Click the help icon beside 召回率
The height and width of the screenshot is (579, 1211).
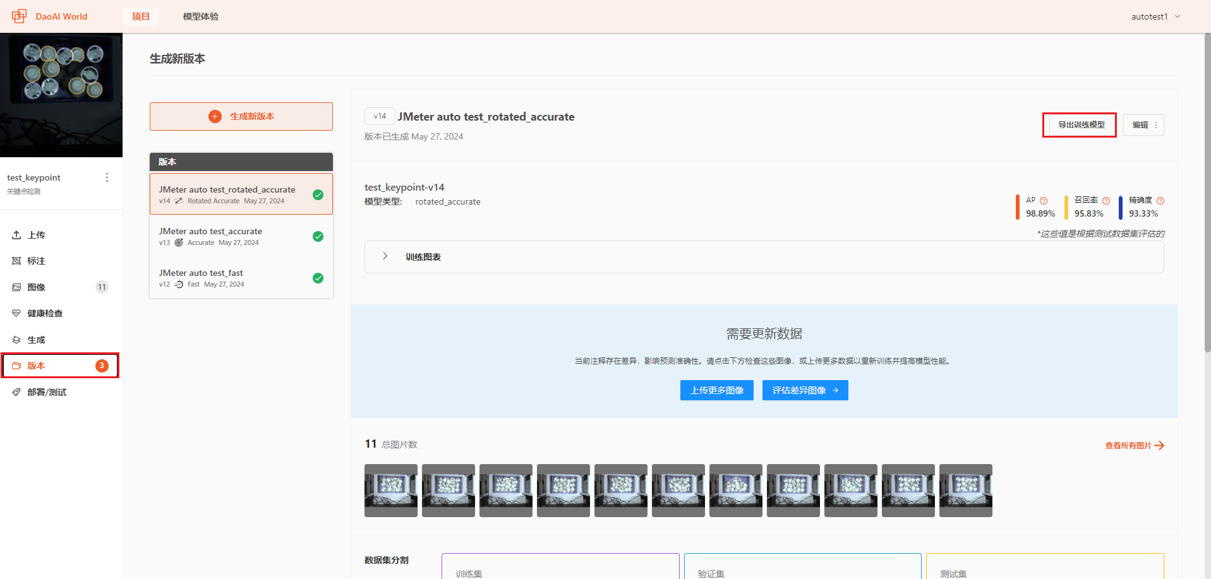click(x=1106, y=201)
